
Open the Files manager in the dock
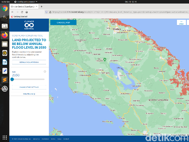pyautogui.click(x=5, y=44)
